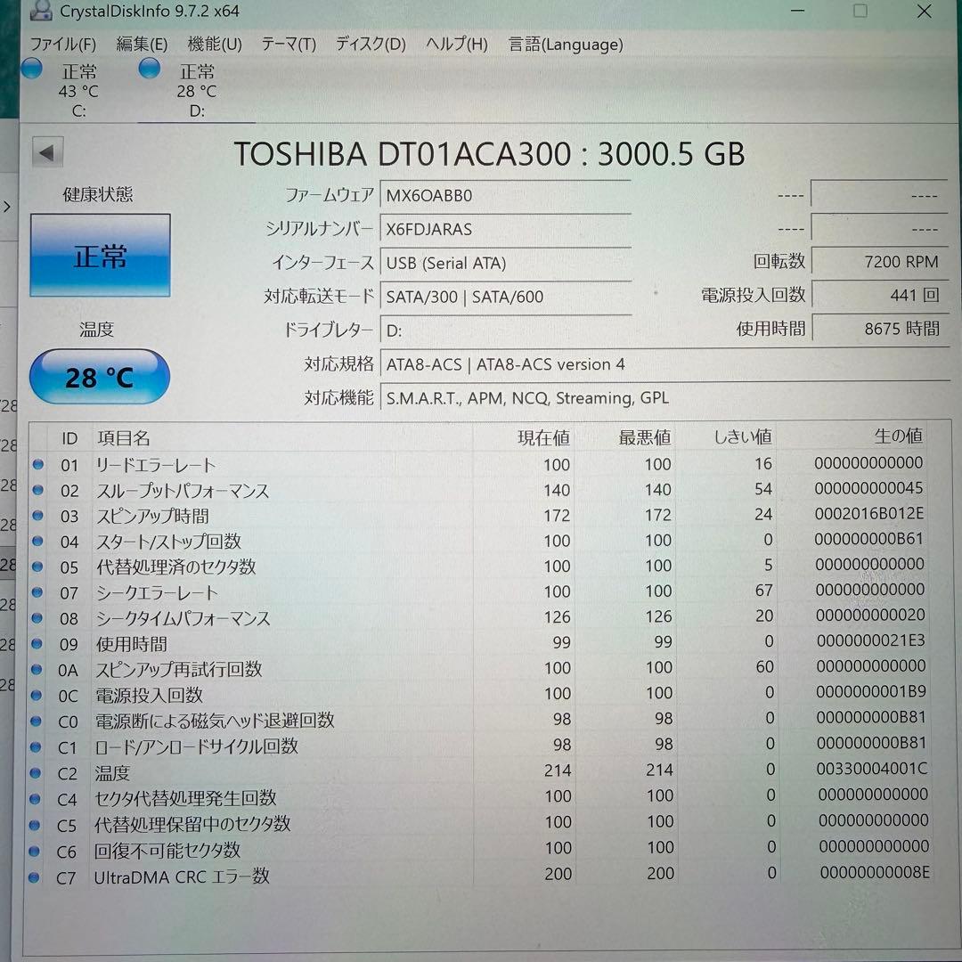
Task: Click the 28 °C temperature button
Action: tap(100, 377)
